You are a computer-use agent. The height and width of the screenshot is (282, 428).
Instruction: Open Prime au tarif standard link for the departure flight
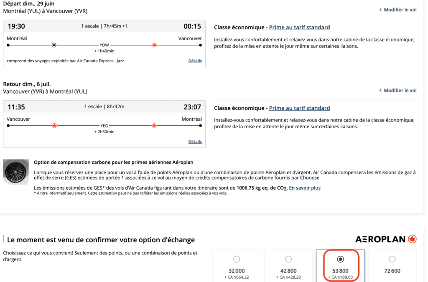pyautogui.click(x=299, y=28)
